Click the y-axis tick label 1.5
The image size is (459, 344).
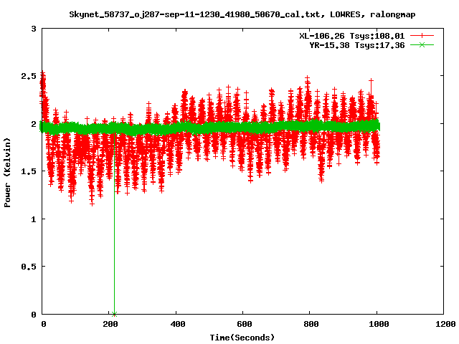click(29, 171)
